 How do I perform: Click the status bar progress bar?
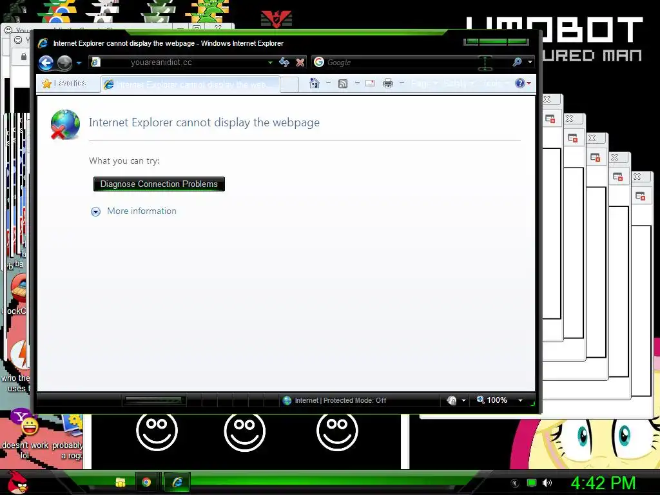coord(153,400)
